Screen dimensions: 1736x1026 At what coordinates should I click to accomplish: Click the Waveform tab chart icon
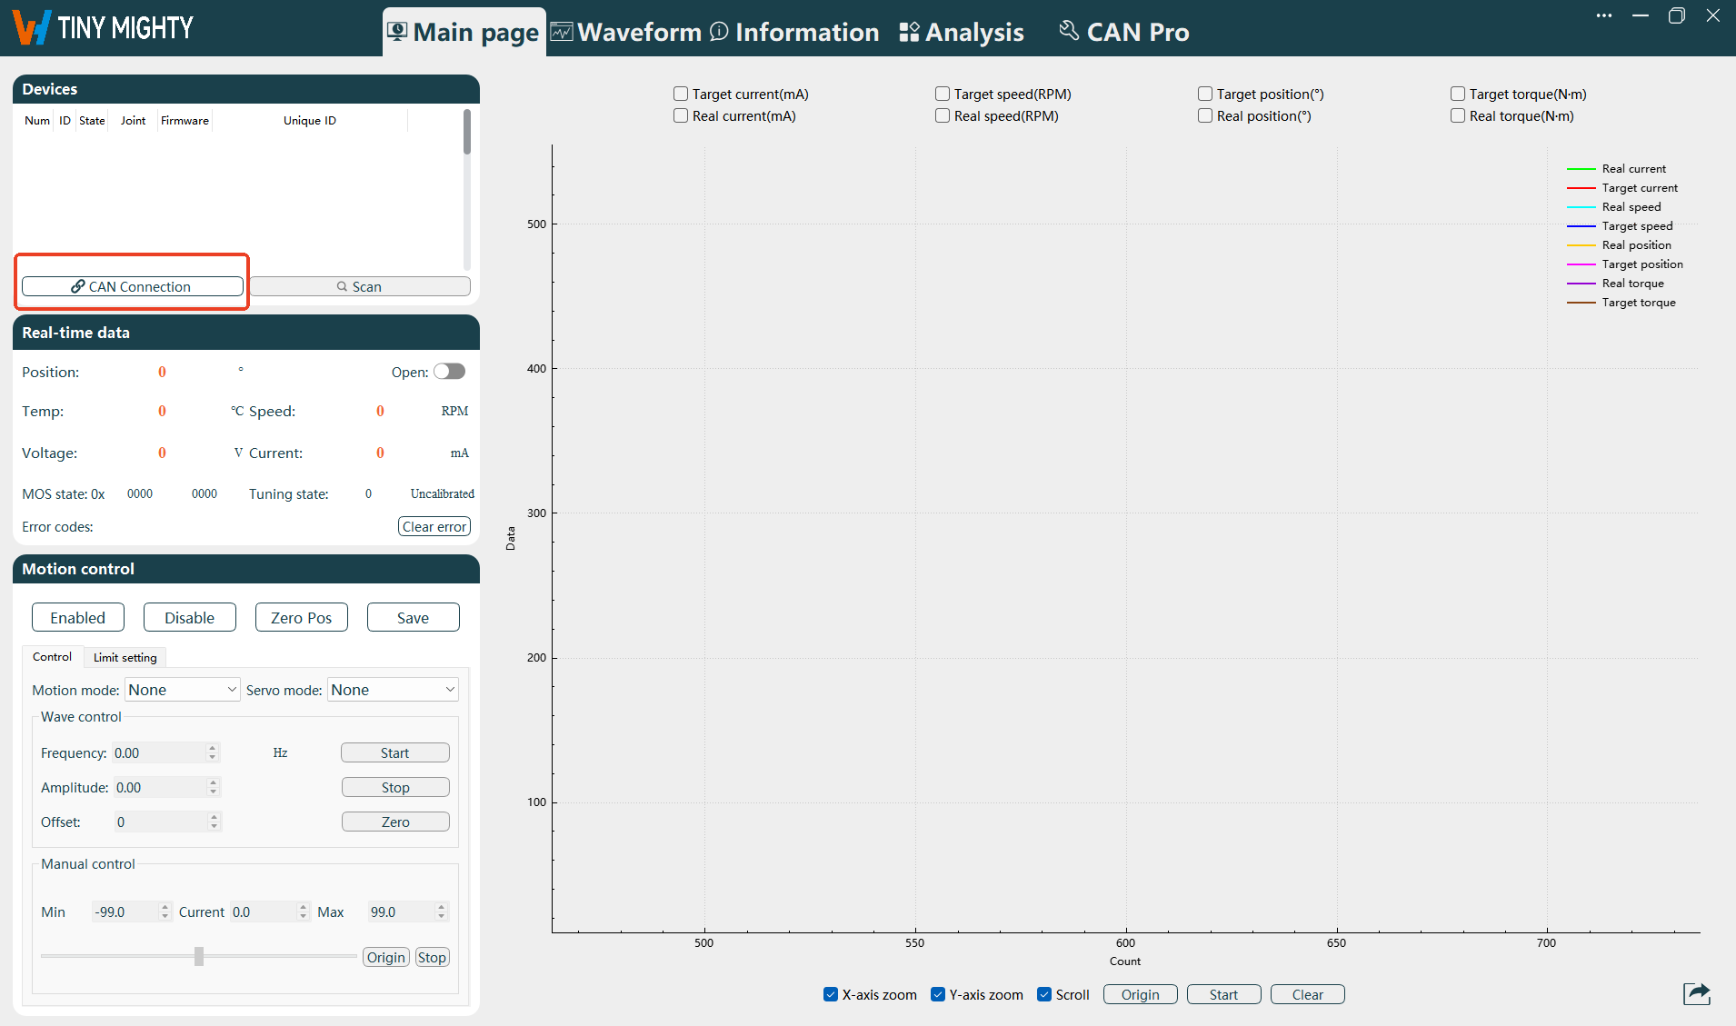[x=562, y=32]
